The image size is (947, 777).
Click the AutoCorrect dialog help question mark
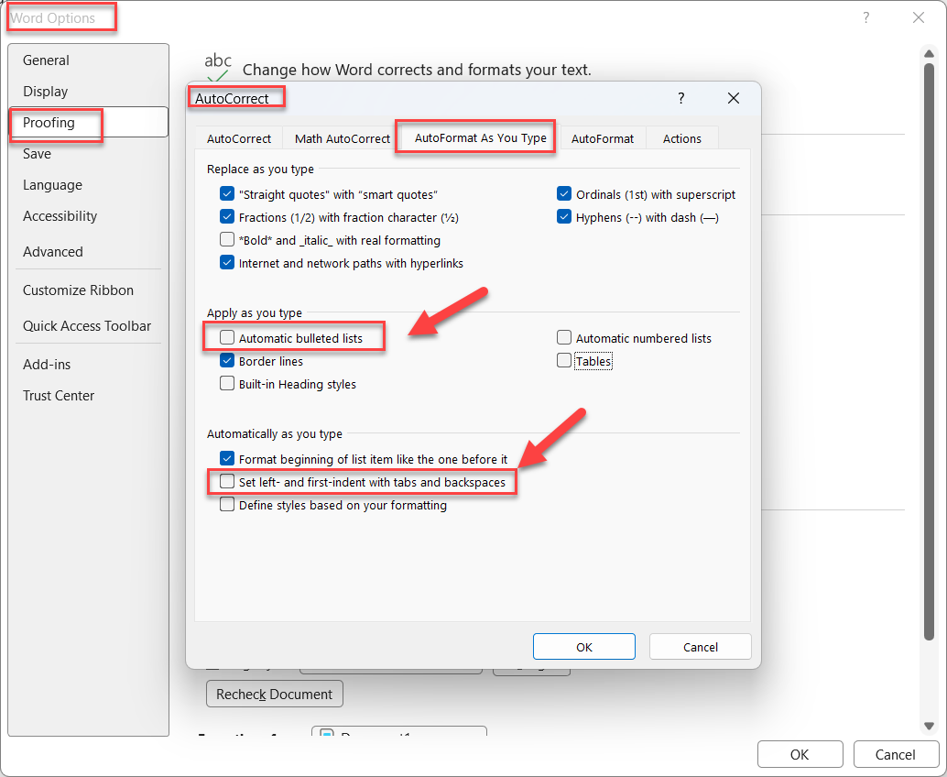tap(680, 98)
